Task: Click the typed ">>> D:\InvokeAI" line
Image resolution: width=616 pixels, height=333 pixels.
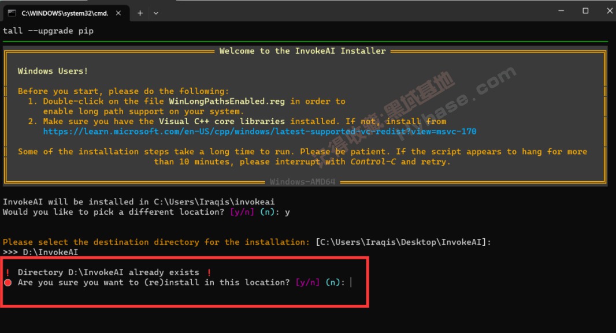Action: click(40, 252)
